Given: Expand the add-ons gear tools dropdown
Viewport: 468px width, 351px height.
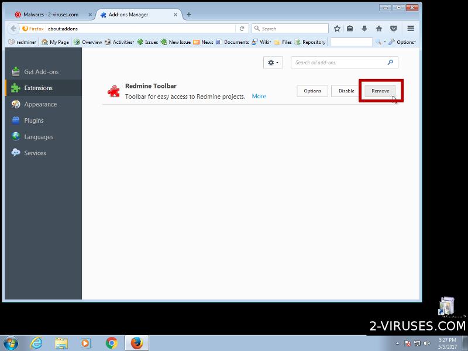Looking at the screenshot, I should coord(273,63).
